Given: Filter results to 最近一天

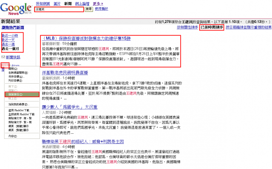Looking at the screenshot, I should coord(8,40).
